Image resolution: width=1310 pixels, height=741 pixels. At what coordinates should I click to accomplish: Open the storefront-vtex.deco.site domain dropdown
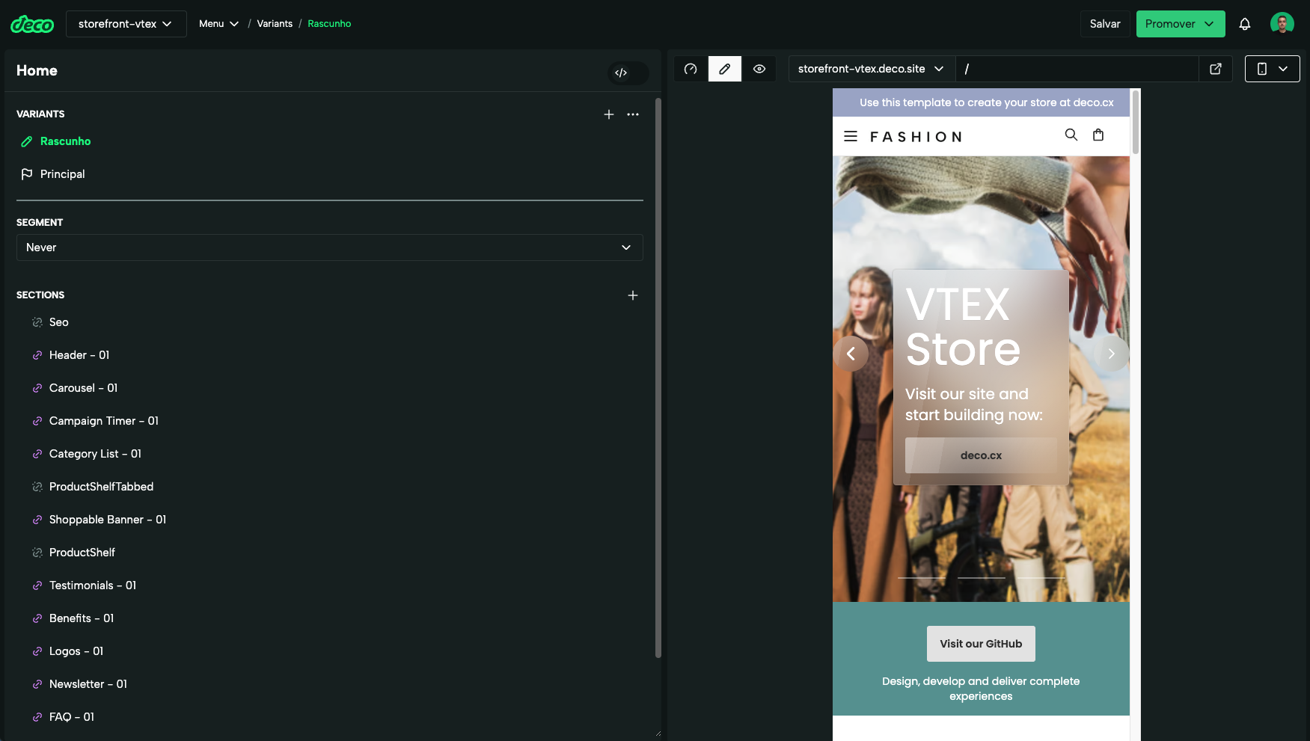(x=870, y=69)
